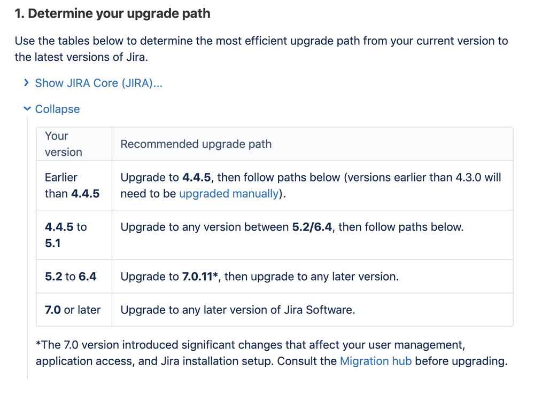Select the '7.0 or later' cell
Screen dimensions: 534x395
(74, 310)
